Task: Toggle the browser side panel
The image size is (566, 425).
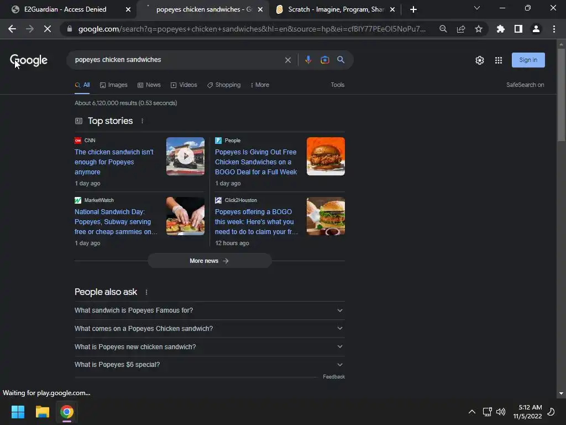Action: 518,29
